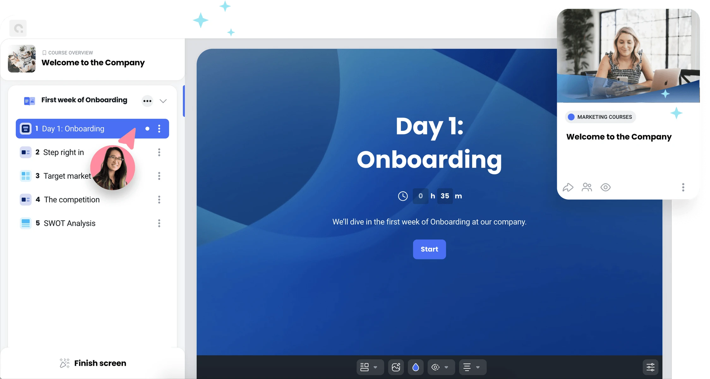Image resolution: width=710 pixels, height=379 pixels.
Task: Click the Day 1: Onboarding slide type icon
Action: (x=26, y=129)
